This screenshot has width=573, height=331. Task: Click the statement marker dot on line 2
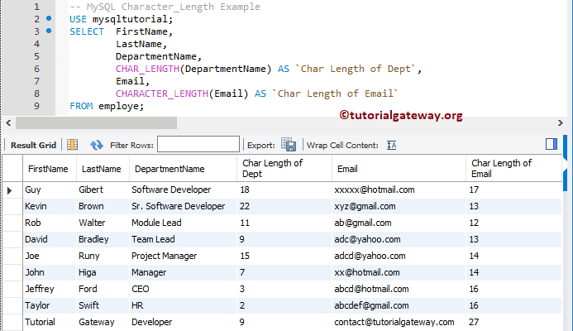coord(49,18)
